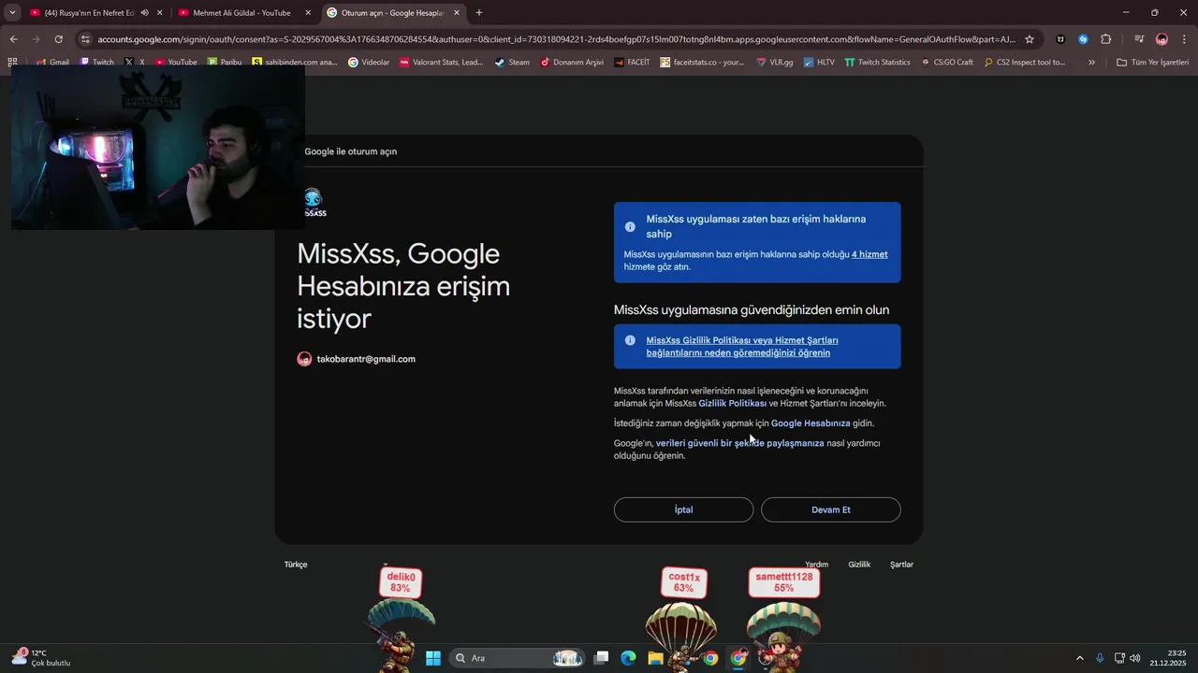This screenshot has height=673, width=1198.
Task: Open verileri güvenli bir şekilde paylaşmanıza link
Action: 739,443
